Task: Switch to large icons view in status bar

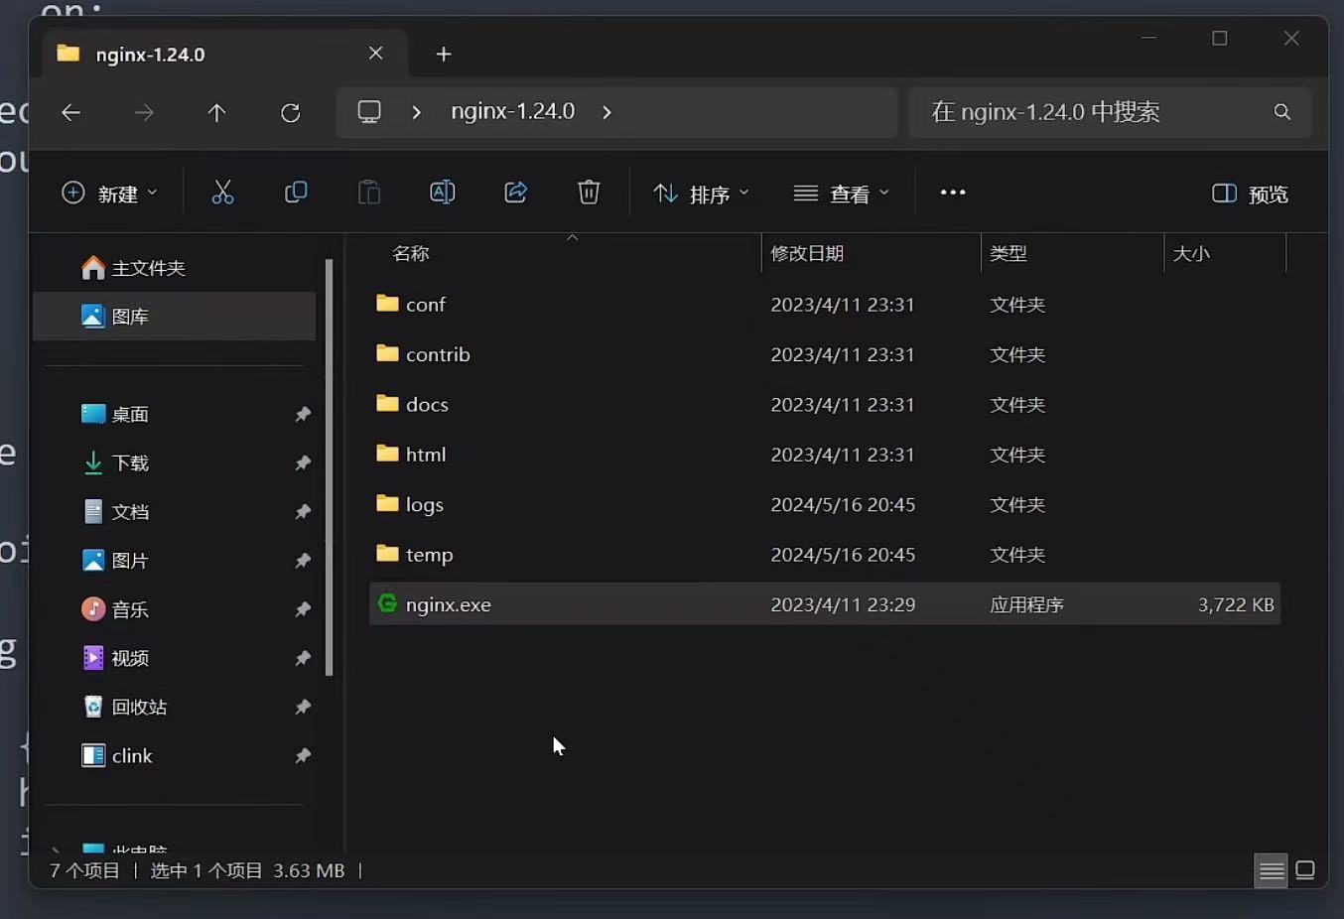Action: (x=1305, y=870)
